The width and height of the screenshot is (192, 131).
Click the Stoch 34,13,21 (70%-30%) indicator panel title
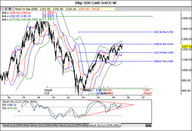pos(20,102)
